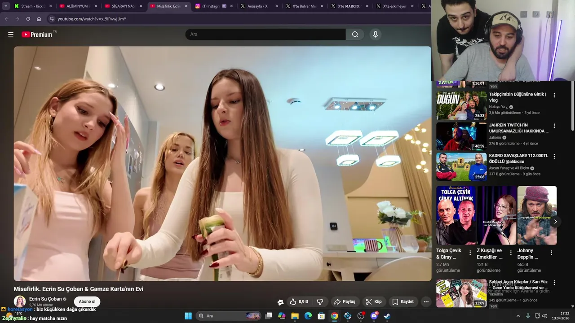The image size is (575, 323).
Task: Click the gear icon beside like button
Action: [x=280, y=302]
